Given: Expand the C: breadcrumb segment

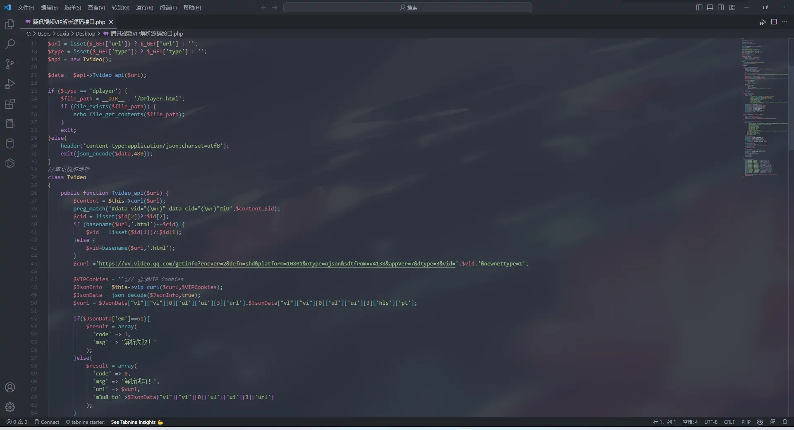Looking at the screenshot, I should click(29, 33).
